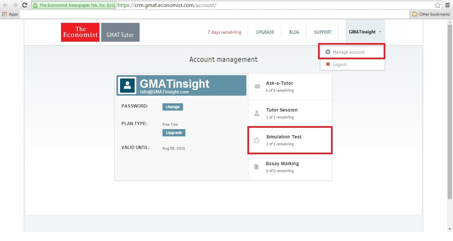Click The Economist red logo
453x241 pixels.
point(80,32)
